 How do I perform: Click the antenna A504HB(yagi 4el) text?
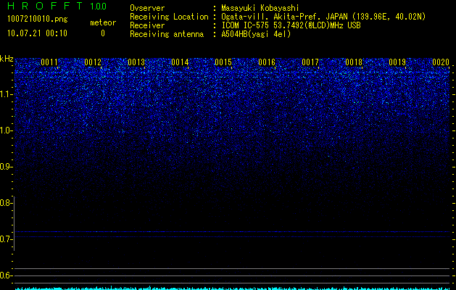click(256, 34)
